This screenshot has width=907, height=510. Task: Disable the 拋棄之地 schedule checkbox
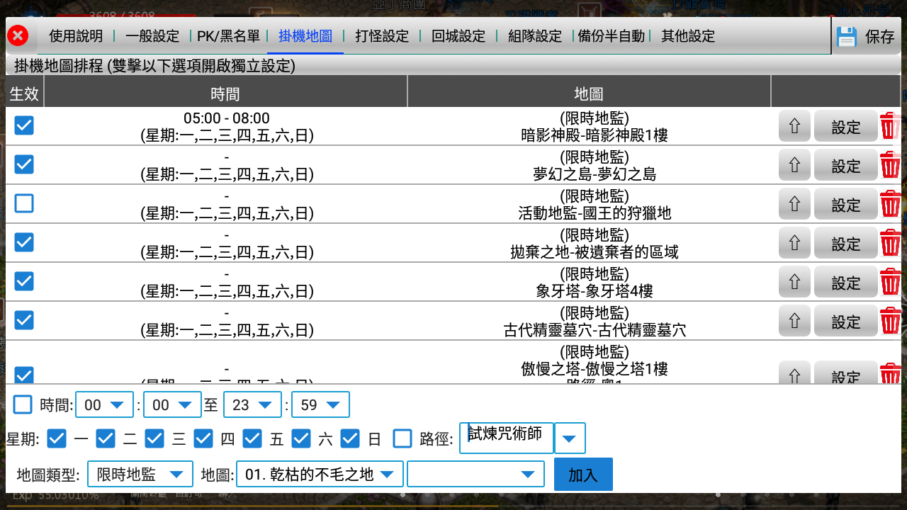click(22, 242)
